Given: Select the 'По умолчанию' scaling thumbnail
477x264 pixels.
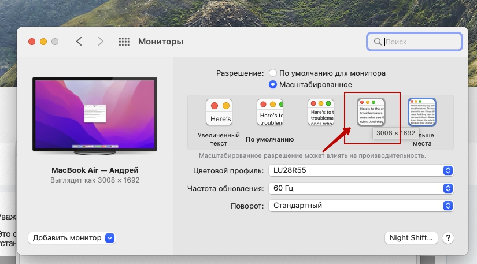Looking at the screenshot, I should coord(270,112).
